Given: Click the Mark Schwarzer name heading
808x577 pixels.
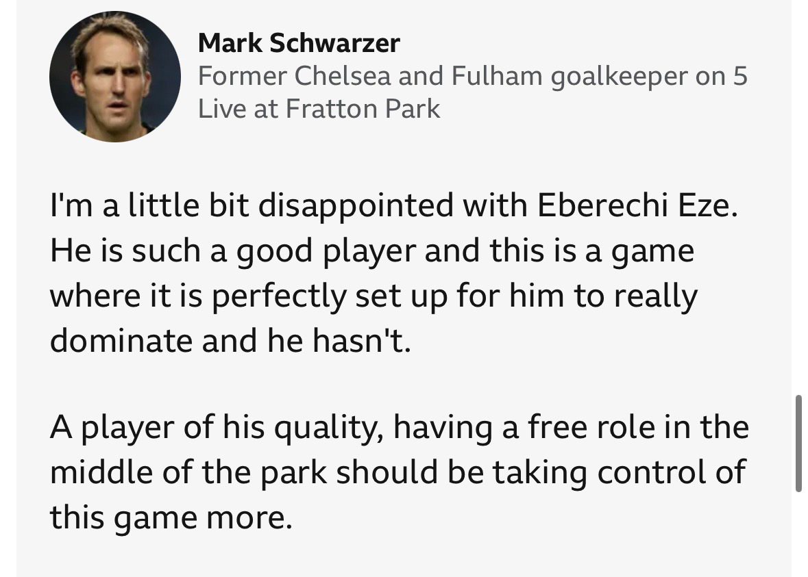Looking at the screenshot, I should [x=299, y=44].
